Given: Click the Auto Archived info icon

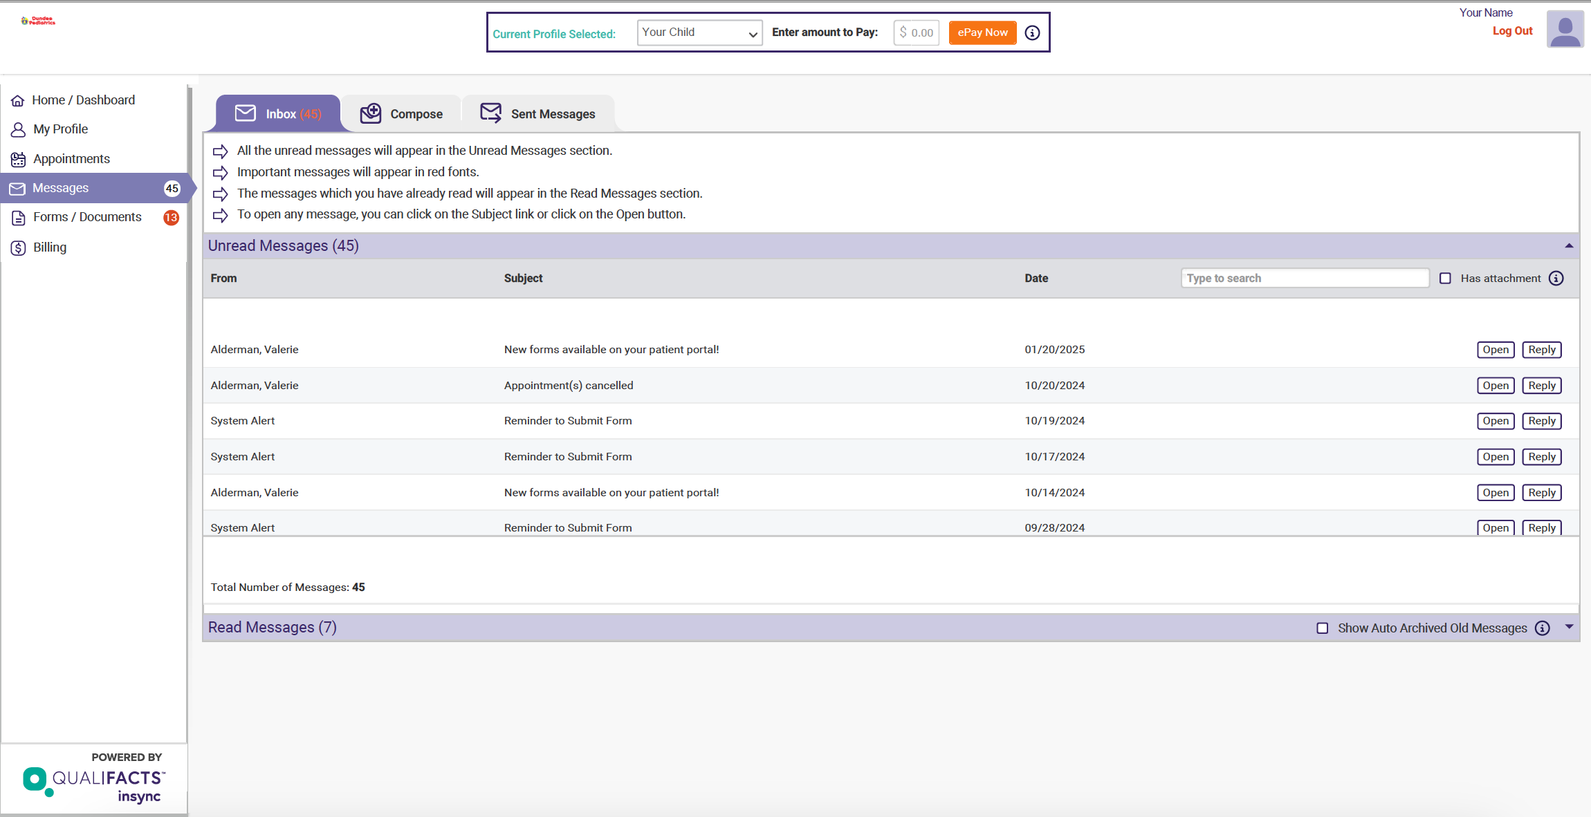Looking at the screenshot, I should point(1543,628).
